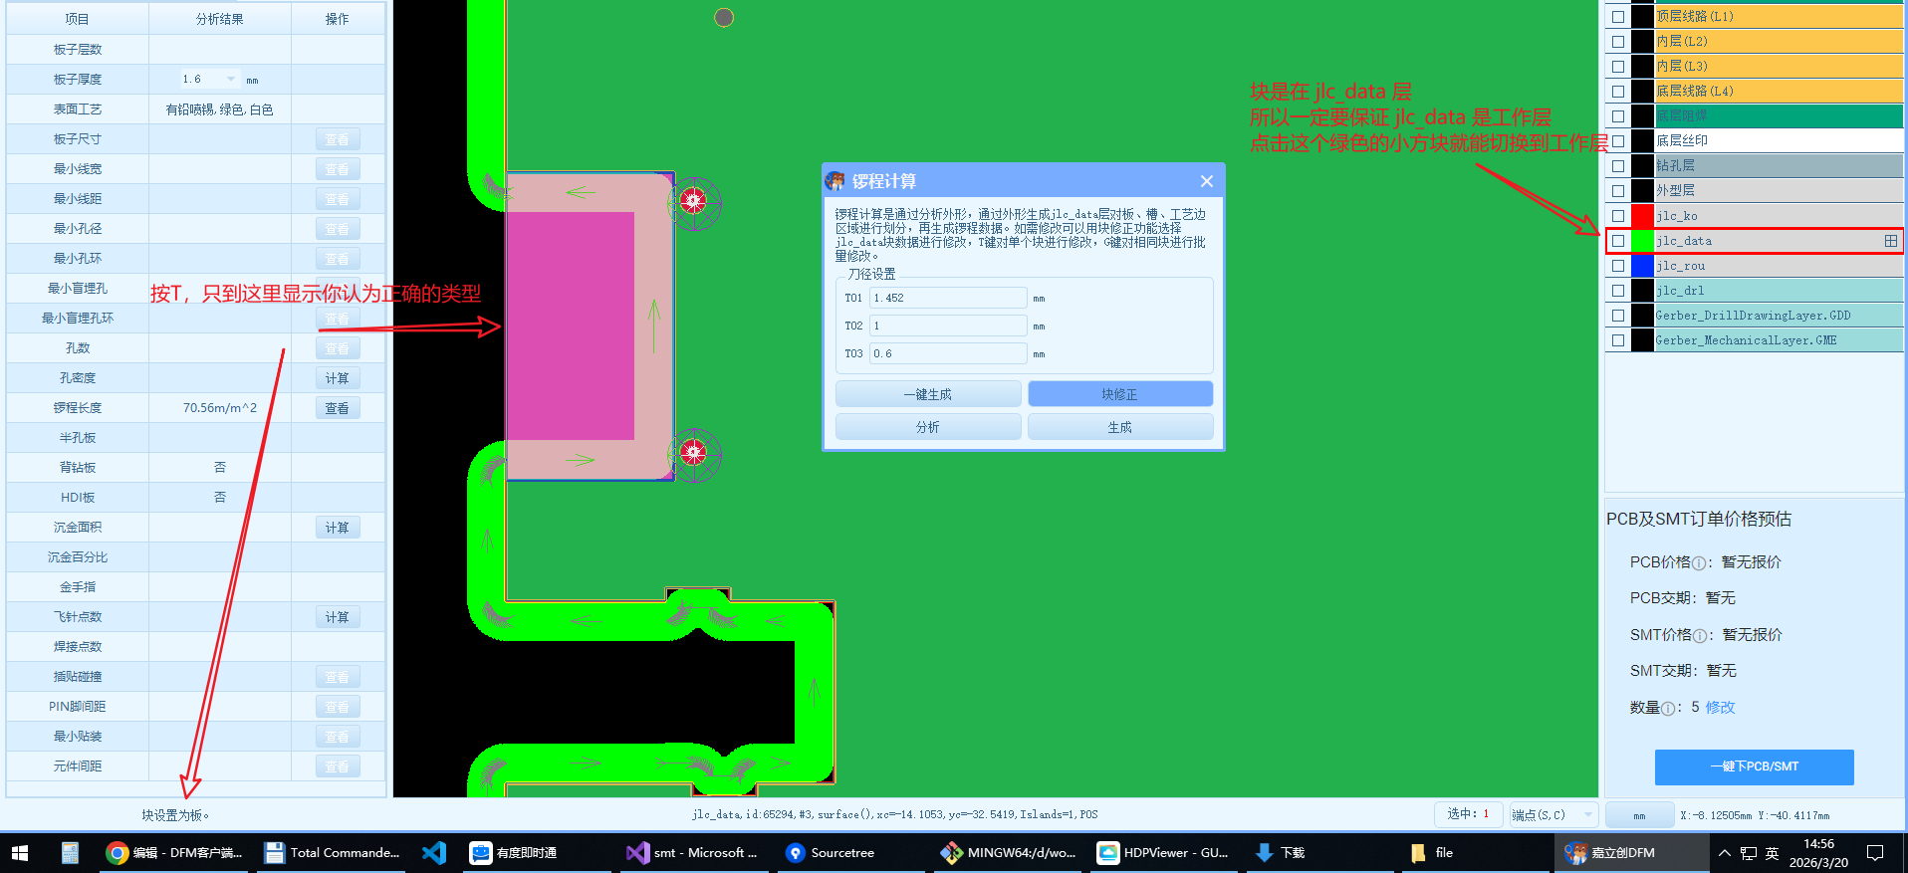Click the quantity info icon

coord(1668,709)
